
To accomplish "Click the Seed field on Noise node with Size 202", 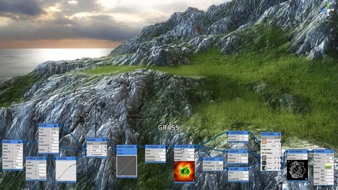I will coord(18,148).
